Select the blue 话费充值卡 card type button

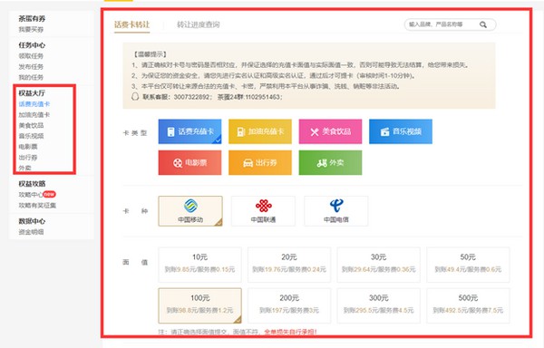(189, 131)
